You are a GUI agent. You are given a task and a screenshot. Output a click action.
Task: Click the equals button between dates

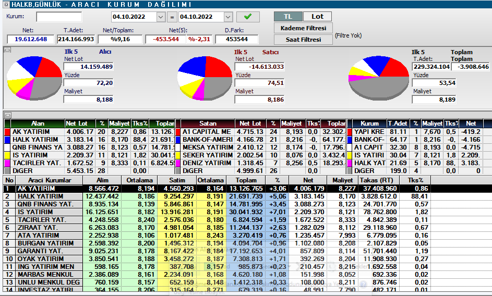click(x=172, y=17)
